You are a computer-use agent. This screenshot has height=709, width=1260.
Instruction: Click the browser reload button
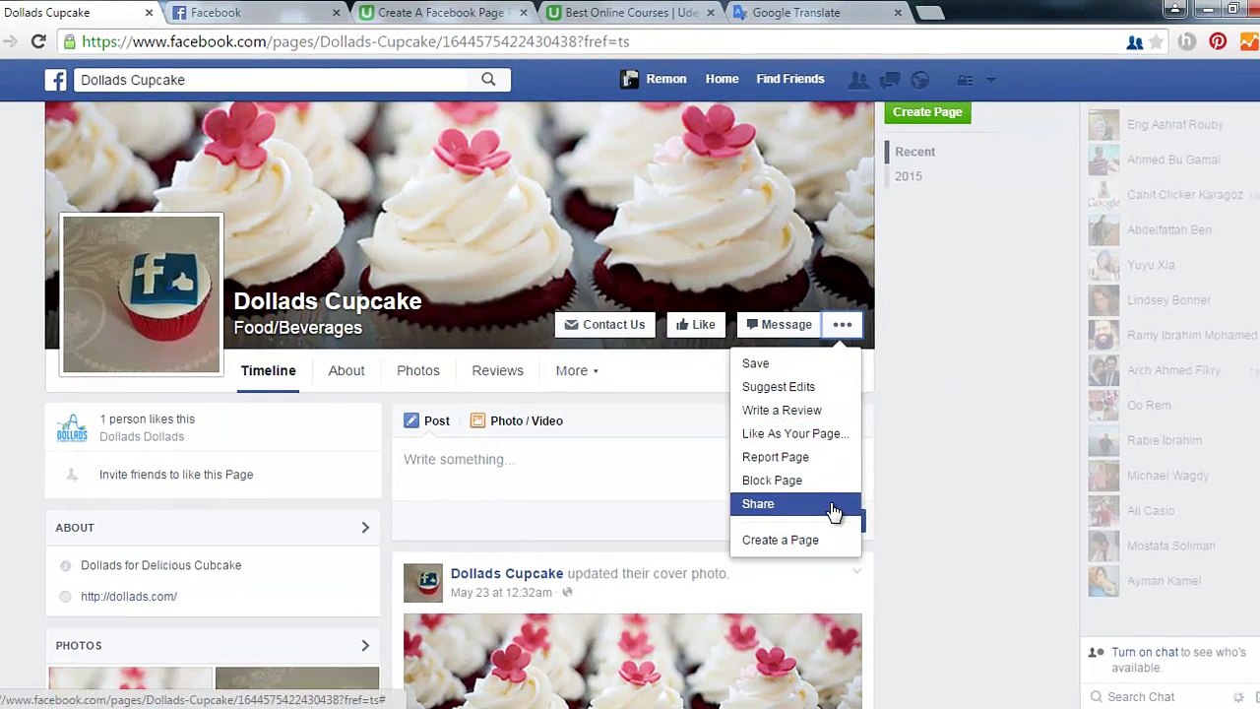click(38, 41)
